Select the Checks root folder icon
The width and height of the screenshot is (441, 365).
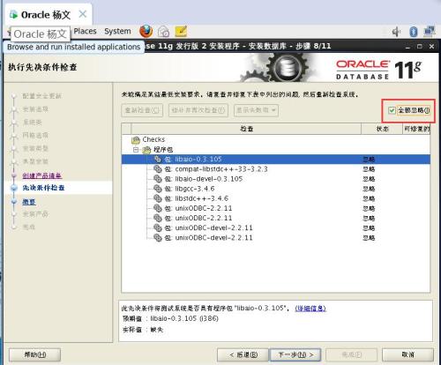tap(136, 139)
